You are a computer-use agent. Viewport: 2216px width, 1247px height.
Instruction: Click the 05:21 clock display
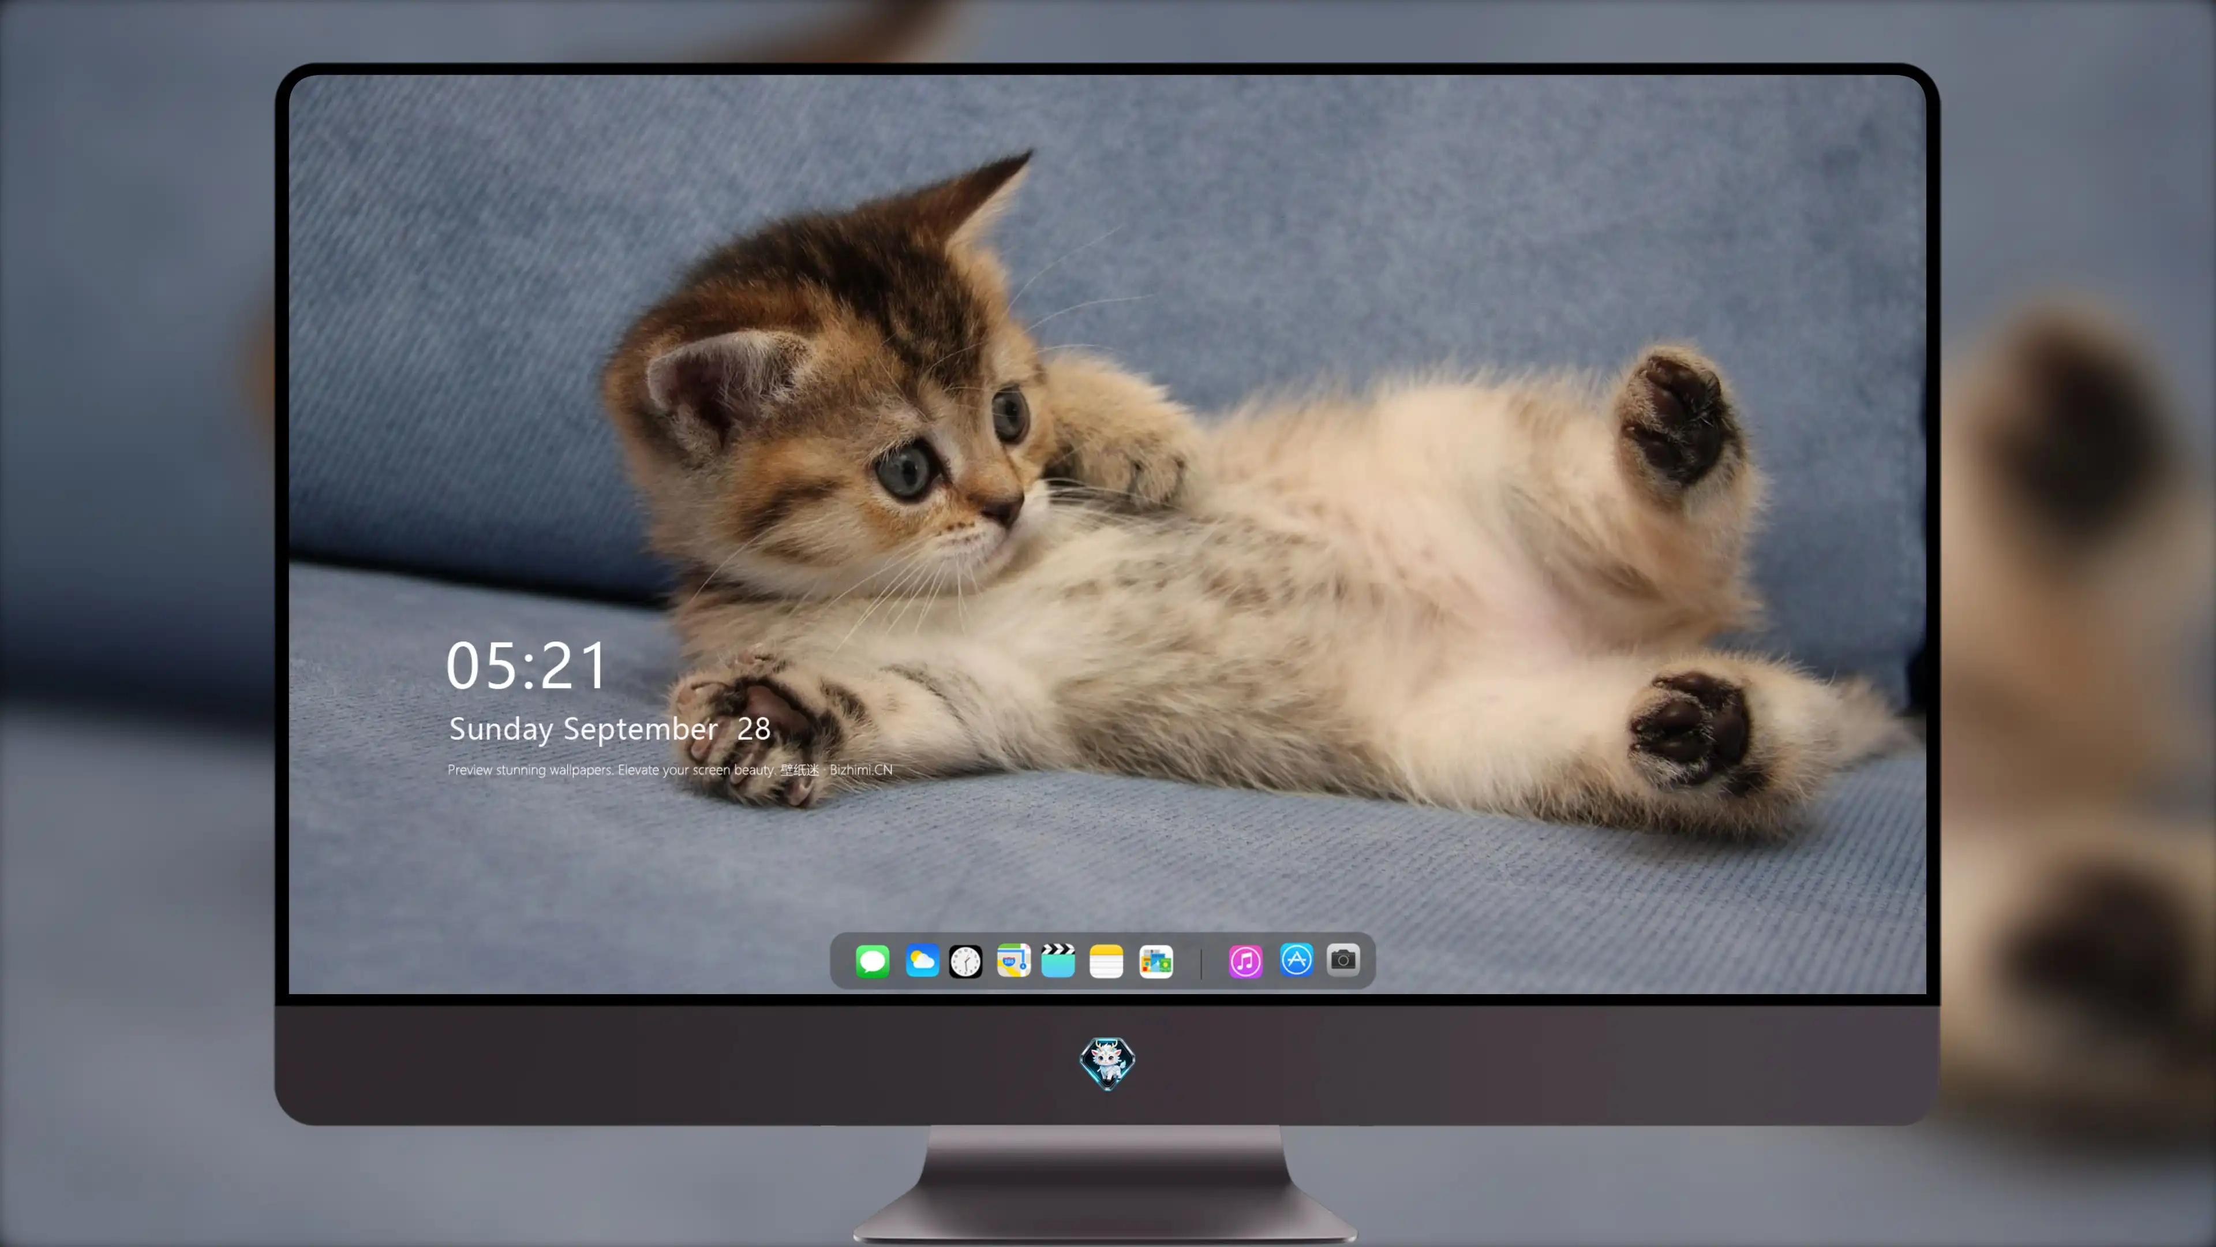(x=526, y=665)
